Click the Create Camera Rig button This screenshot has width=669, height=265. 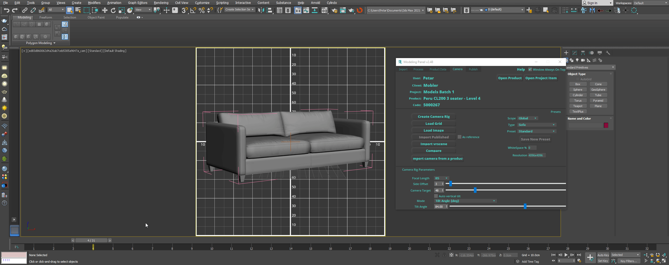(434, 117)
